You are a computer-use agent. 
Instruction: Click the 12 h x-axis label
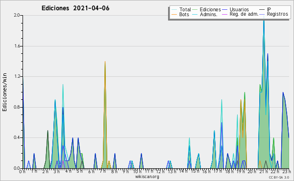tap(160, 171)
